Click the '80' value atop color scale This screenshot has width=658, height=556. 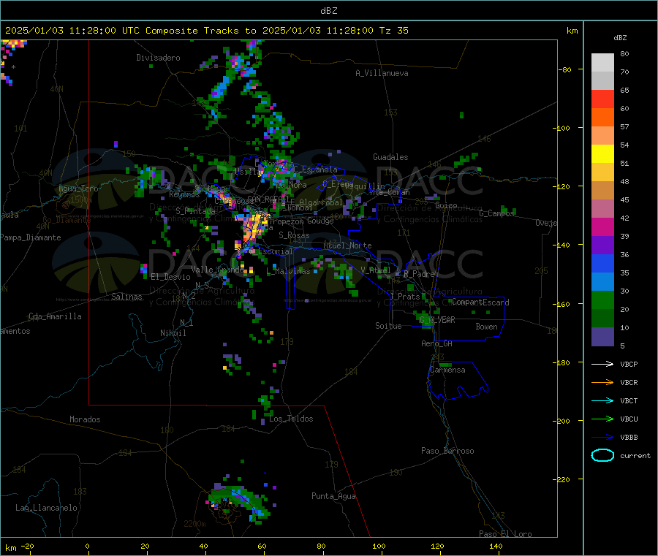(624, 53)
